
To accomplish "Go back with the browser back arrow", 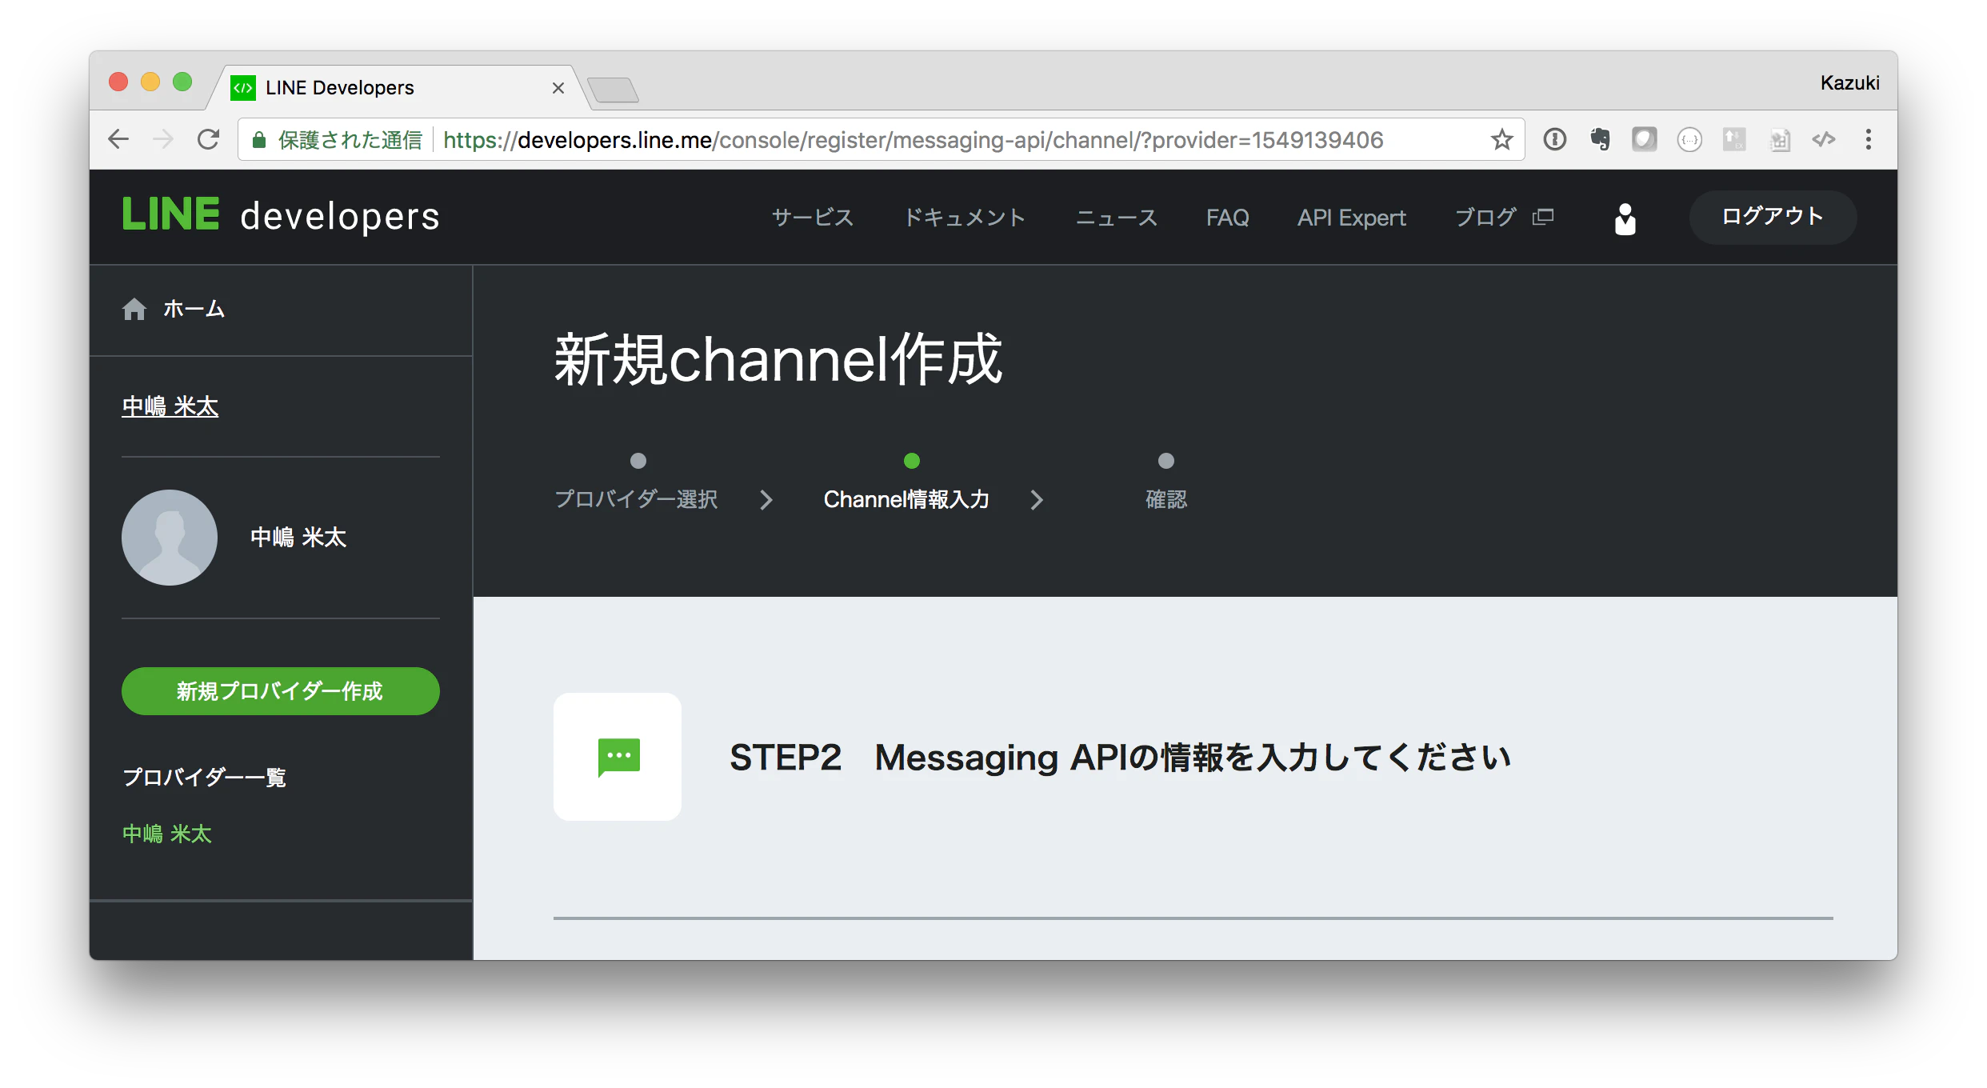I will [x=118, y=139].
